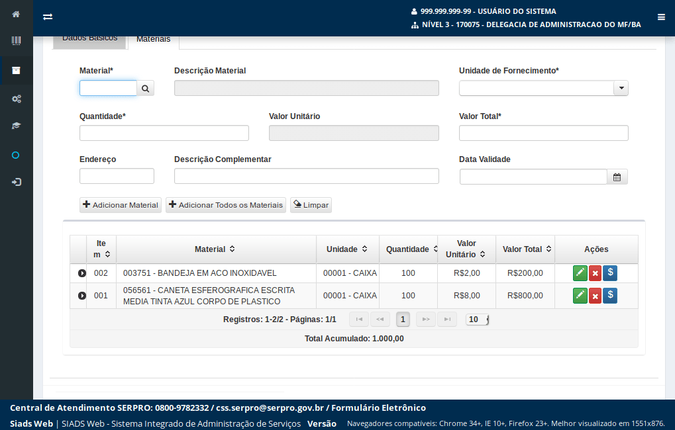Go to last page of table
This screenshot has height=430, width=675.
447,320
